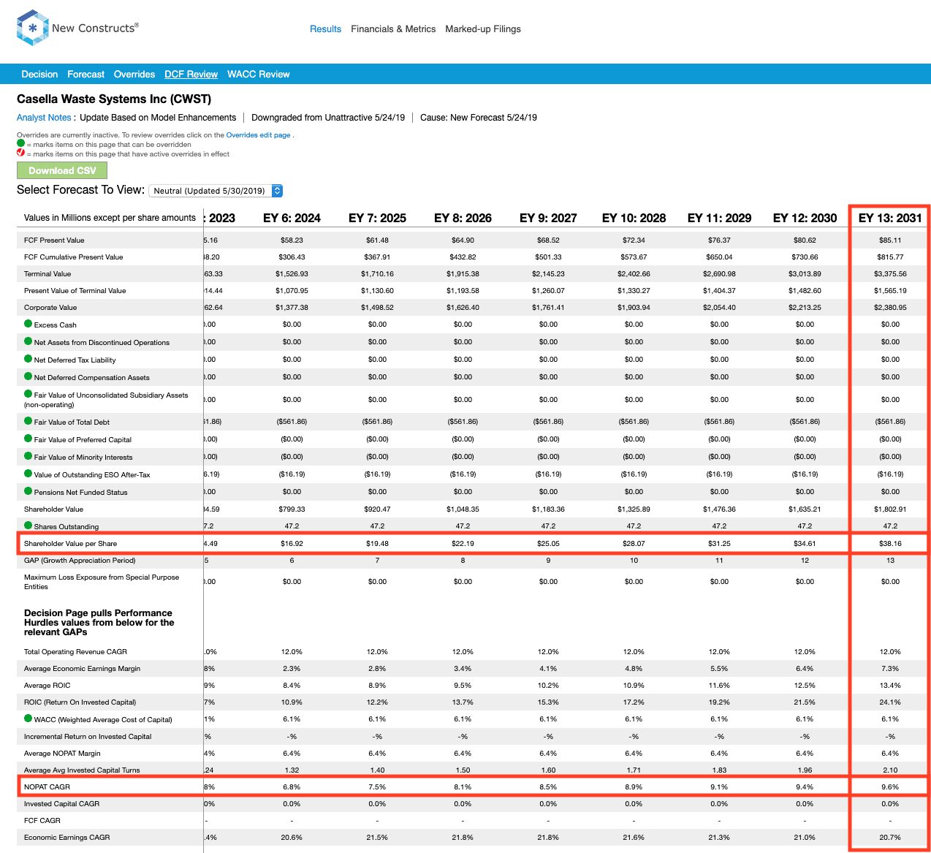Click Shareholder Value per Share value $38.16
This screenshot has height=853, width=931.
point(890,544)
